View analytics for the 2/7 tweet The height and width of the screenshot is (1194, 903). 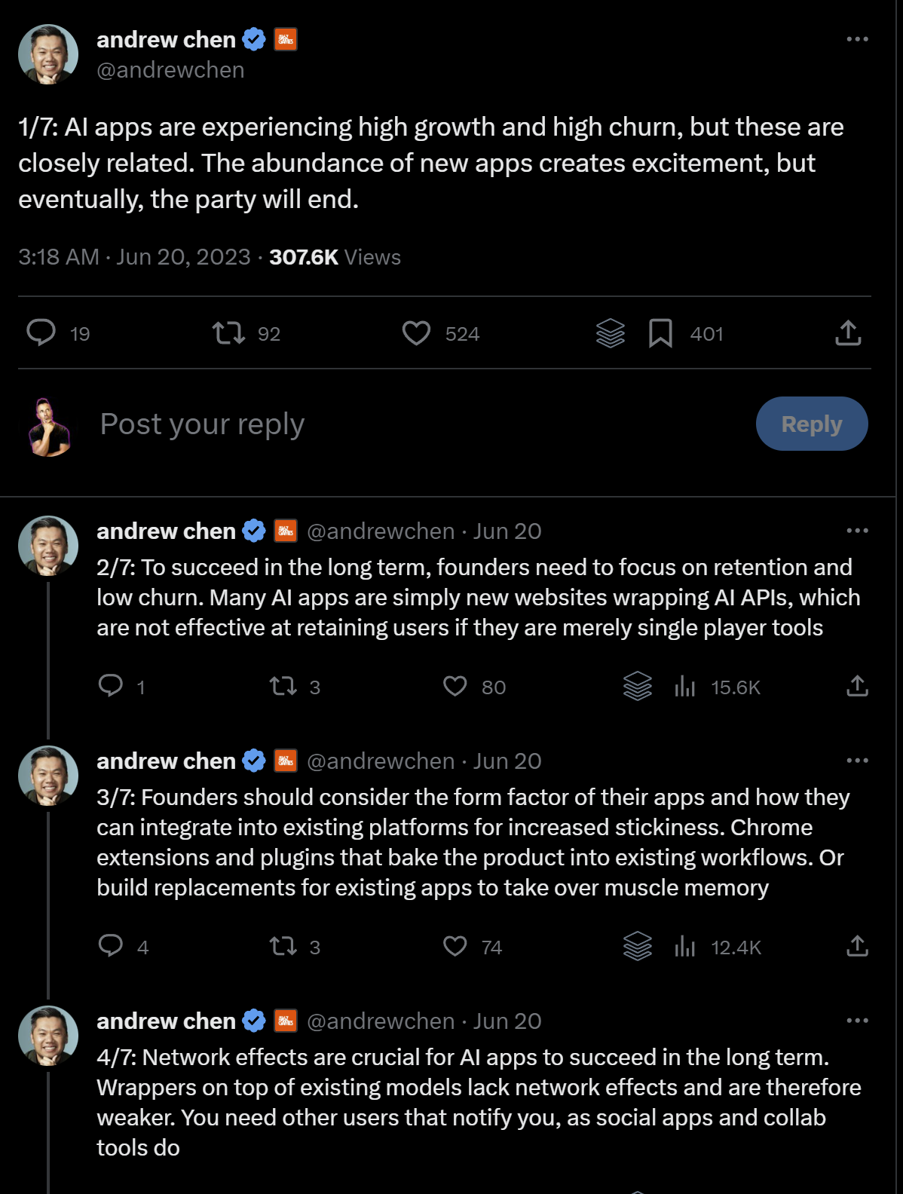pos(685,686)
